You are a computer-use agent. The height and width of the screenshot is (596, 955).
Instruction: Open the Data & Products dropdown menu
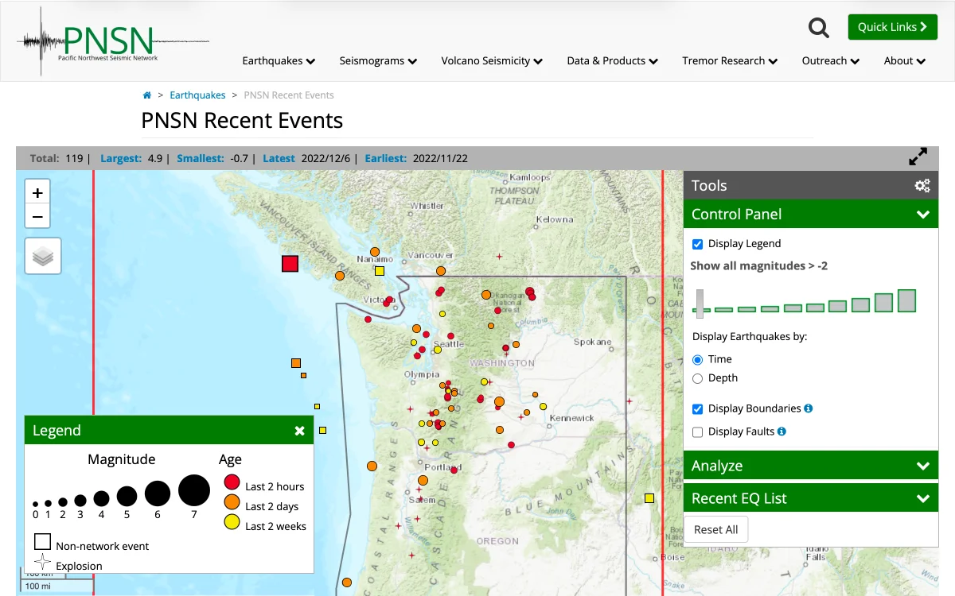pos(612,60)
